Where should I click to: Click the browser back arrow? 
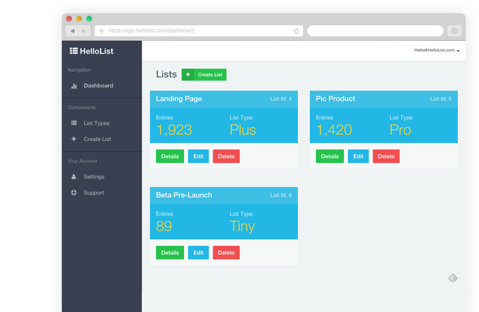(72, 31)
